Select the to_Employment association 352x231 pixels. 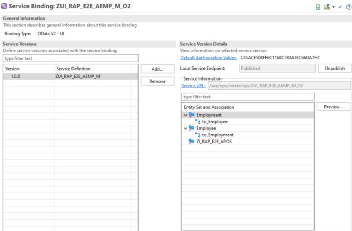218,135
